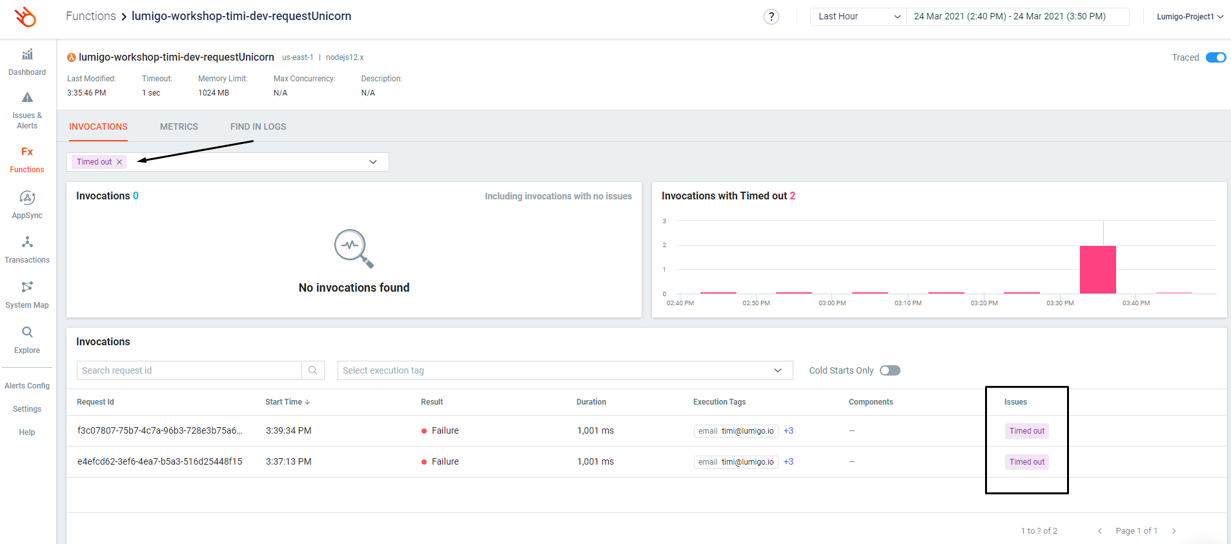Expand the issue filter dropdown chevron

[373, 162]
